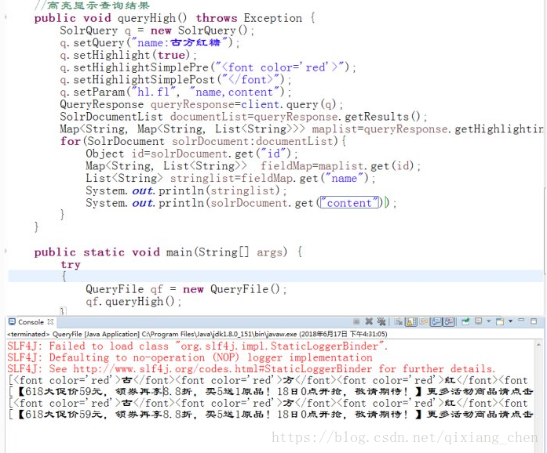Viewport: 547px width, 453px height.
Task: Pin the current console
Action: point(465,321)
